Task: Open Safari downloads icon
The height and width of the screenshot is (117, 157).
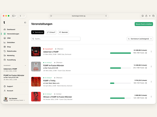Action: [x=143, y=16]
